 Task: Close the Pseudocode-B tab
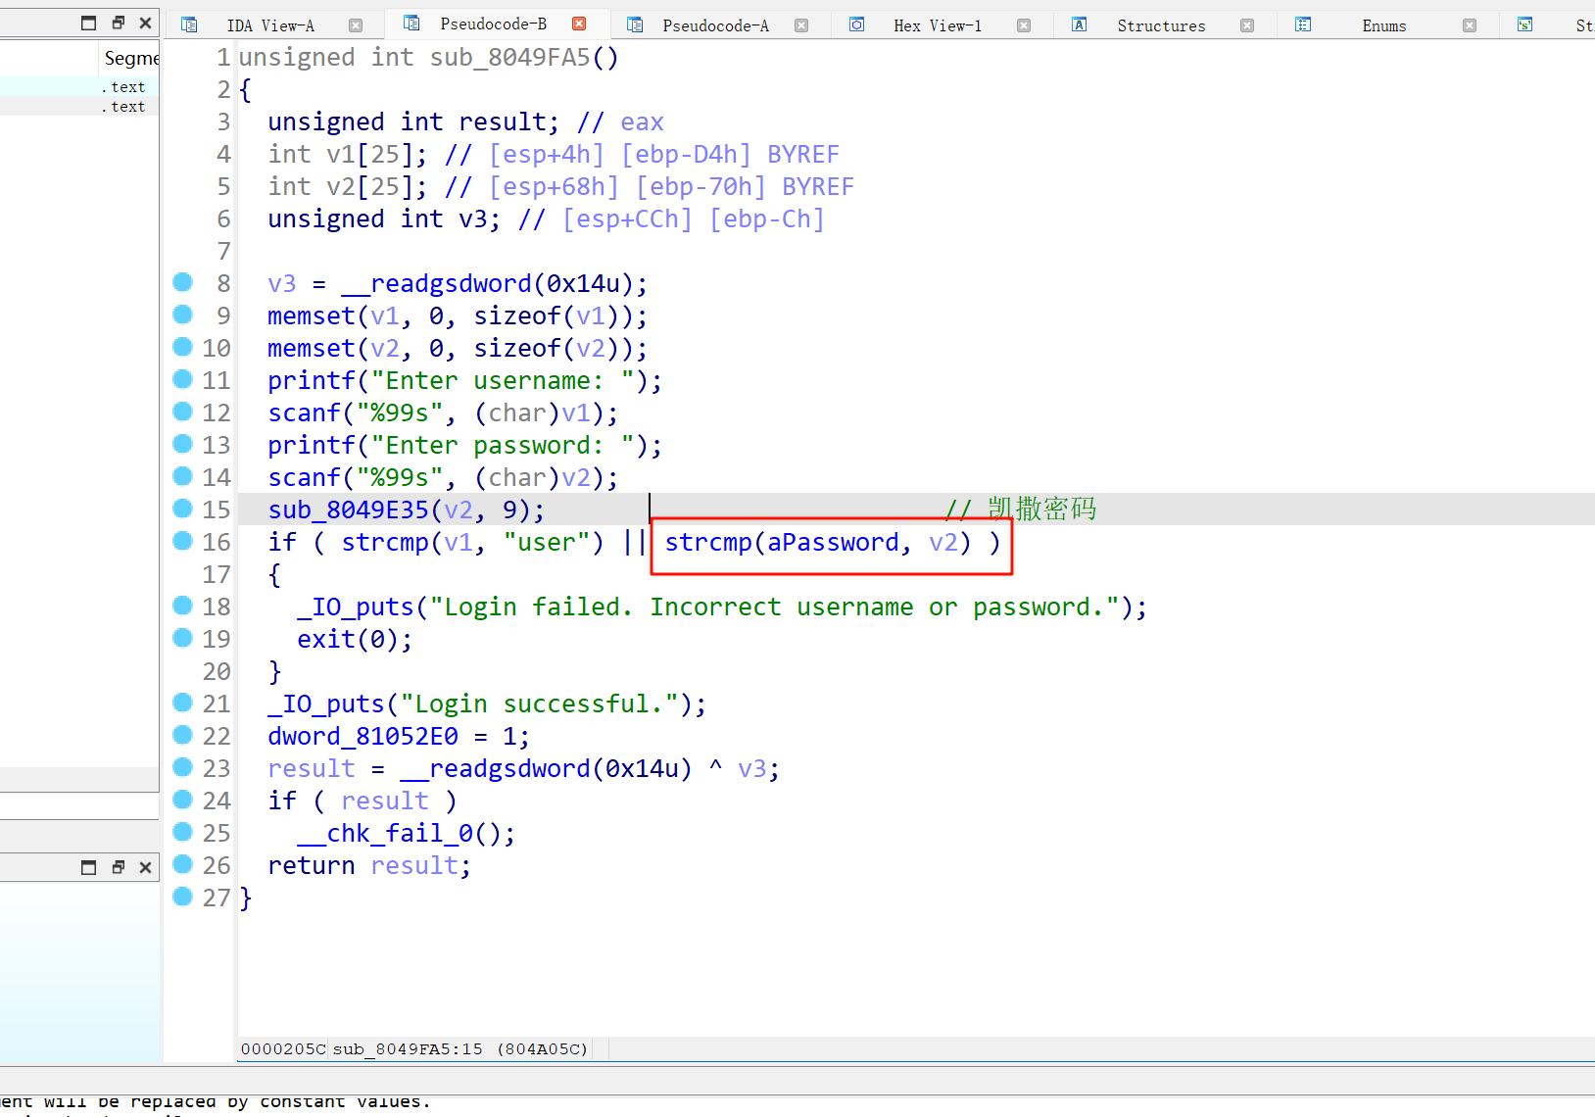coord(579,24)
